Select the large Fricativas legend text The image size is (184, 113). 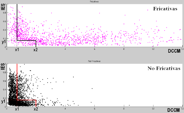coord(165,9)
